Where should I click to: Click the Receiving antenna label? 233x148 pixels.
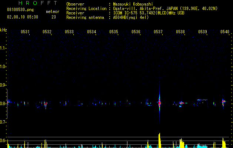[85, 17]
